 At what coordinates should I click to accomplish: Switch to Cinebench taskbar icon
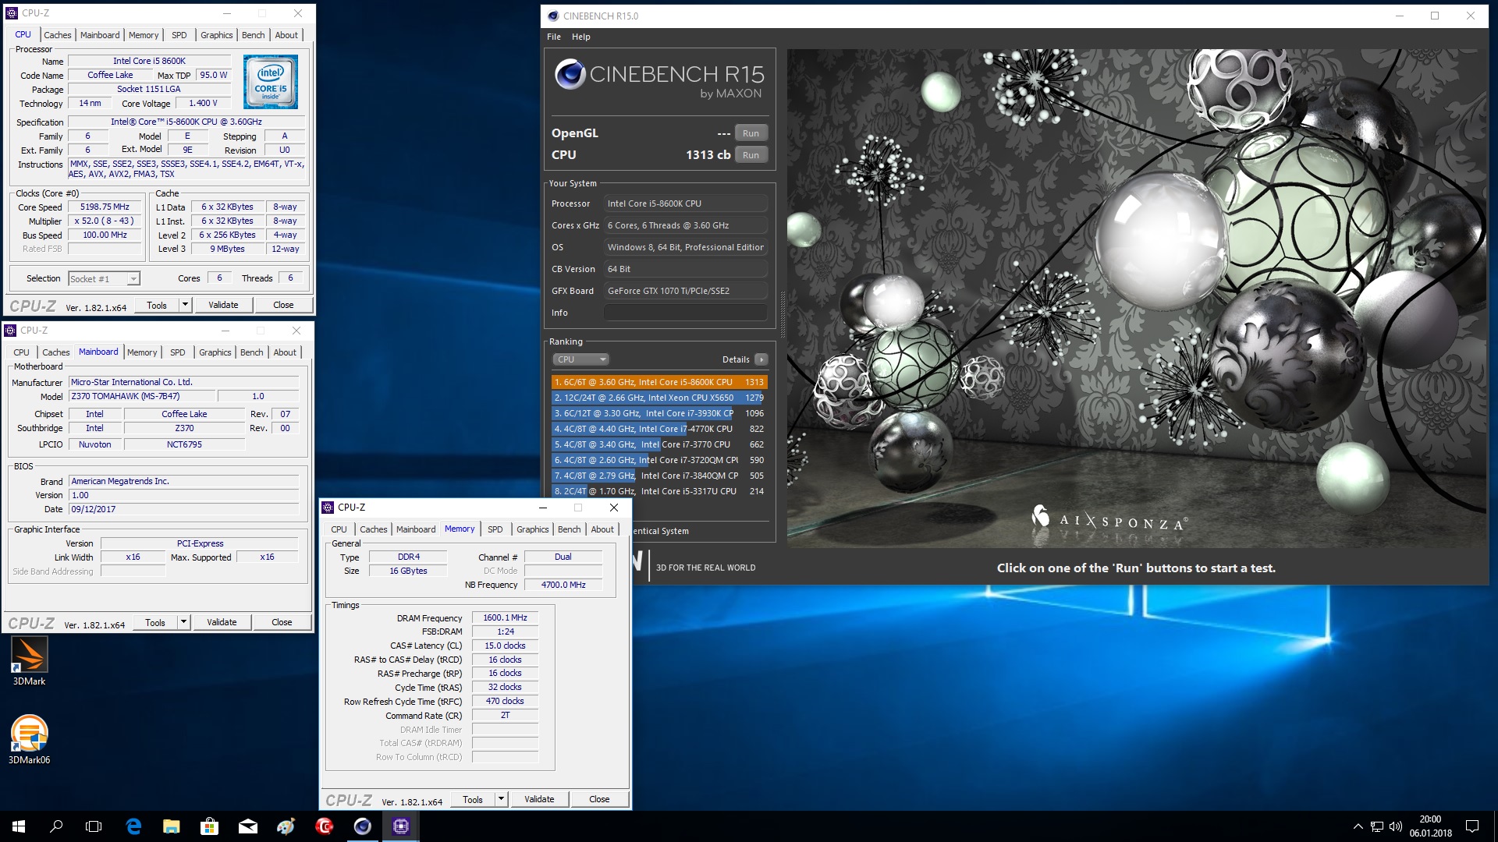coord(363,826)
